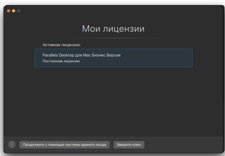Image resolution: width=225 pixels, height=156 pixels.
Task: Minimize the window with yellow button
Action: (x=13, y=11)
